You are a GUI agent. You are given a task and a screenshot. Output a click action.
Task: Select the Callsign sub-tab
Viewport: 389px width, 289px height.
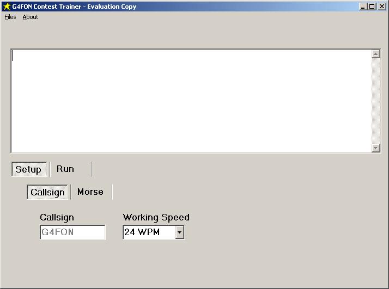tap(47, 192)
